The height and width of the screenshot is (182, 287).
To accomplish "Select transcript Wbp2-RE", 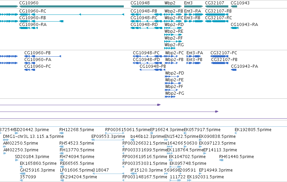I will tap(174, 31).
